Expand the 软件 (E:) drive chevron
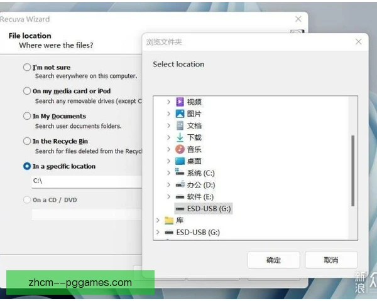Viewport: 377px width, 301px height. coord(168,196)
